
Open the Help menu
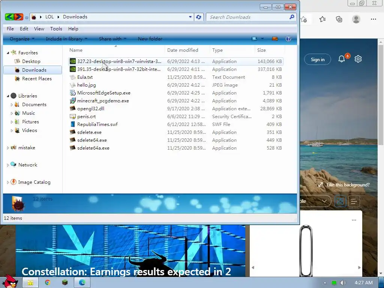pyautogui.click(x=73, y=28)
